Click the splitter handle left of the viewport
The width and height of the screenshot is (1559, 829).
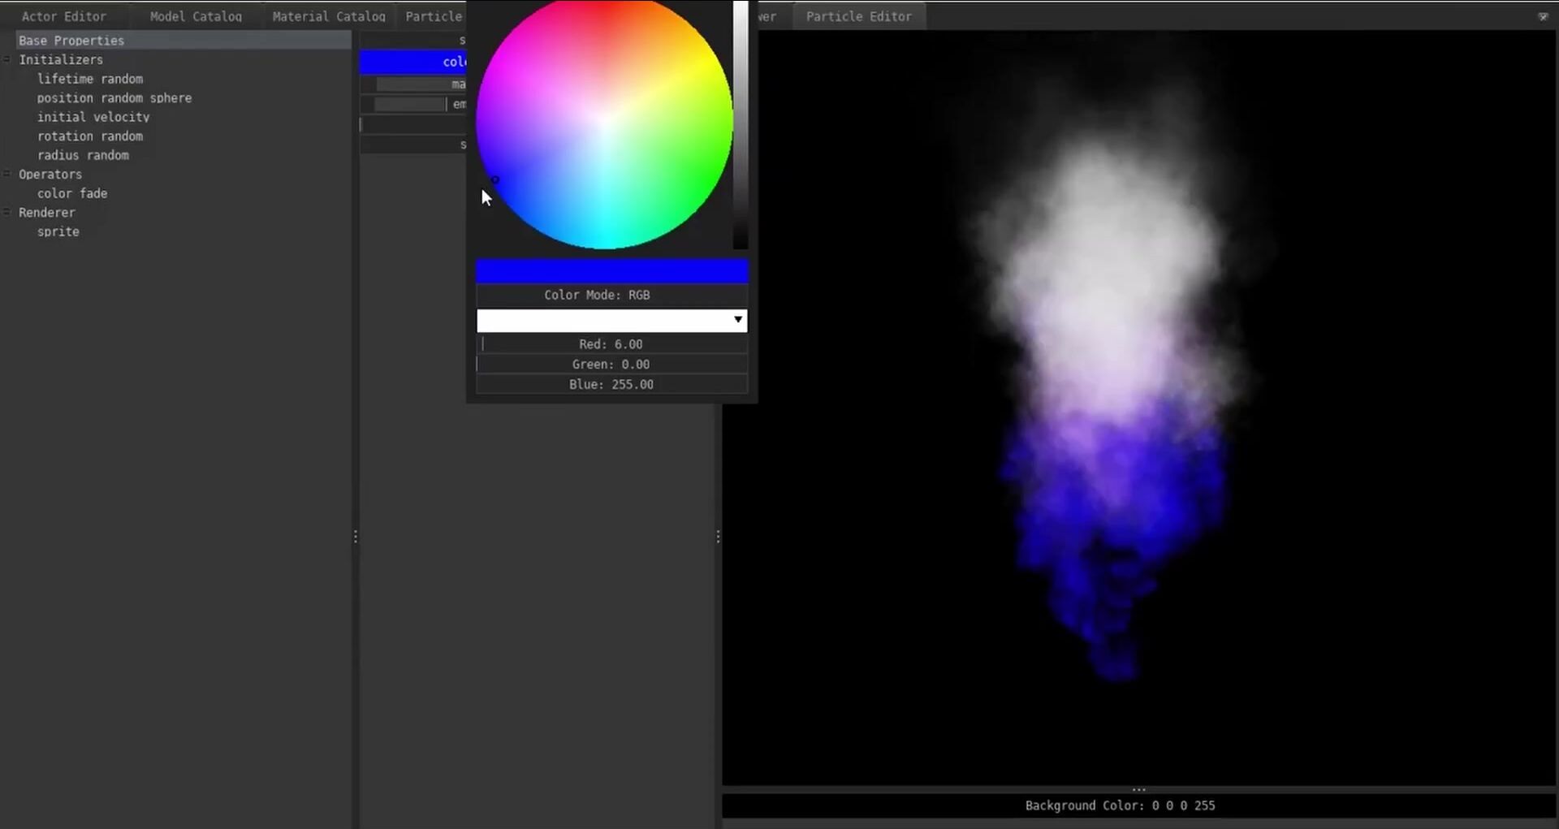pos(718,537)
